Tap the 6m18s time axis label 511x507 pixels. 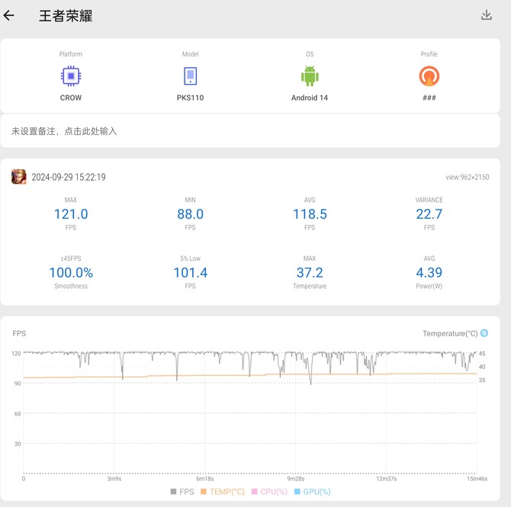[205, 479]
